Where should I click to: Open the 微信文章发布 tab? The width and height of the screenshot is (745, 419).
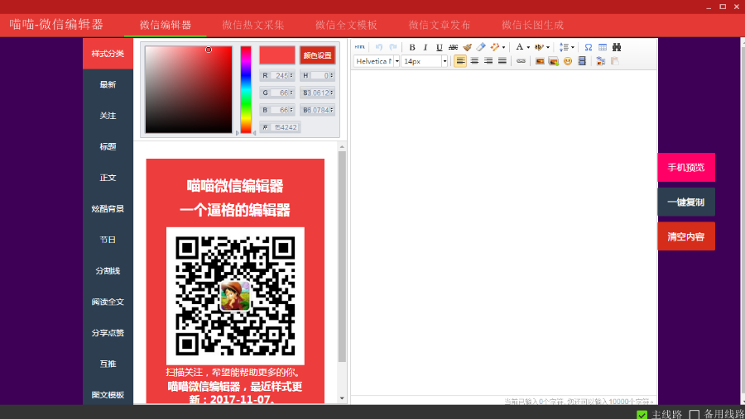click(x=440, y=25)
